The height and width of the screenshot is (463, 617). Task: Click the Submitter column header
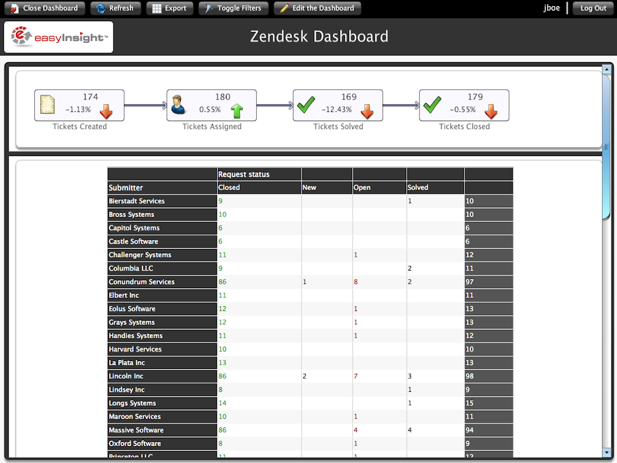pos(126,187)
